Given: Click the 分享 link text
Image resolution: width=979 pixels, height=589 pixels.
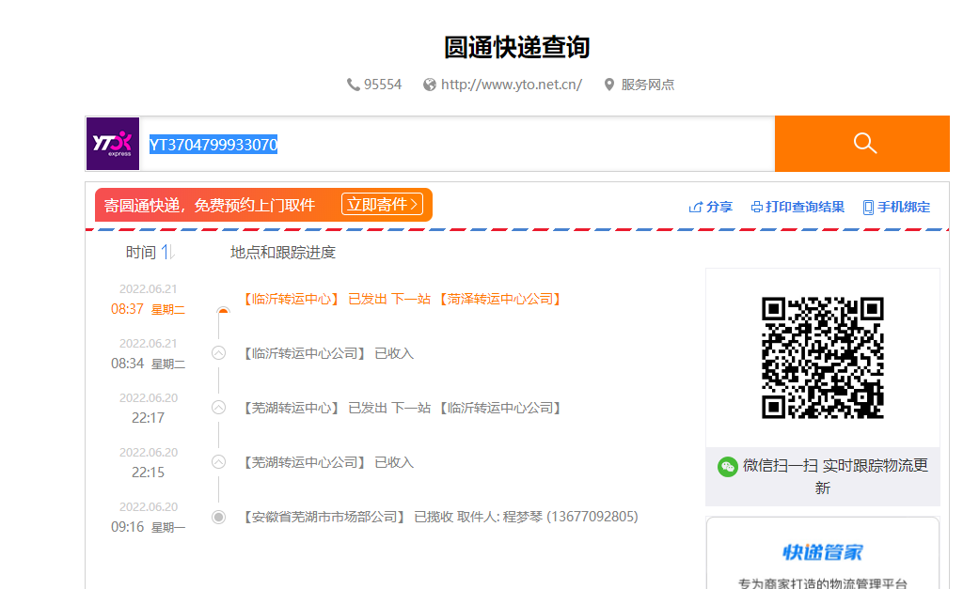Looking at the screenshot, I should (719, 208).
